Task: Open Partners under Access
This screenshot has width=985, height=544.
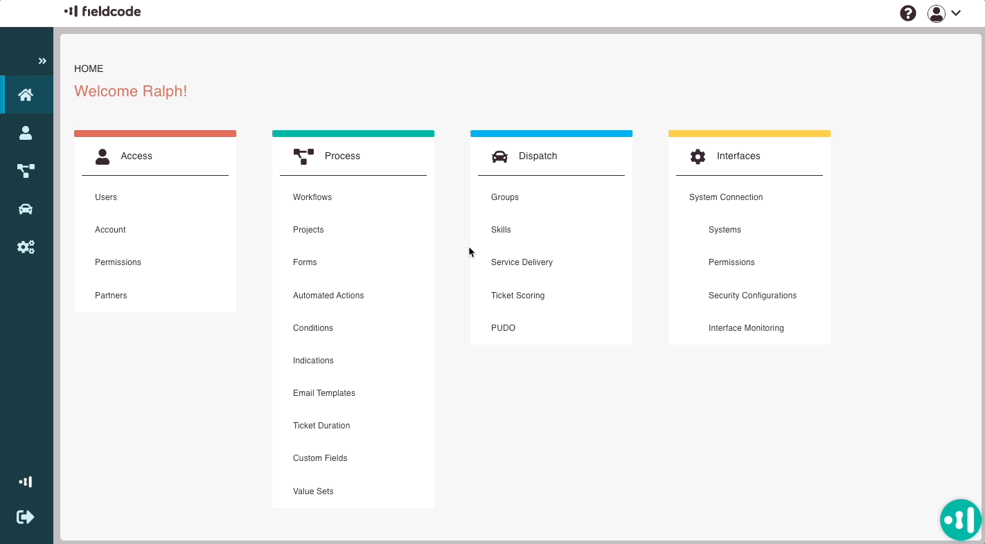Action: (111, 296)
